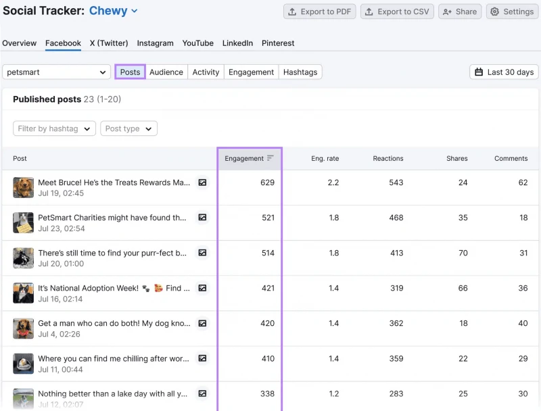Open the Hashtags sub-tab
This screenshot has height=411, width=541.
click(300, 72)
